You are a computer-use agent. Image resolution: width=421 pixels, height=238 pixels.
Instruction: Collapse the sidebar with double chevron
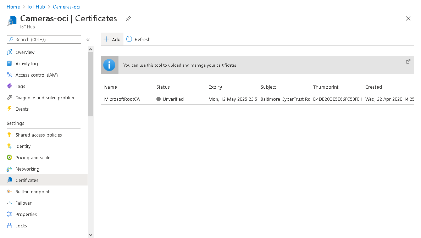tap(88, 39)
